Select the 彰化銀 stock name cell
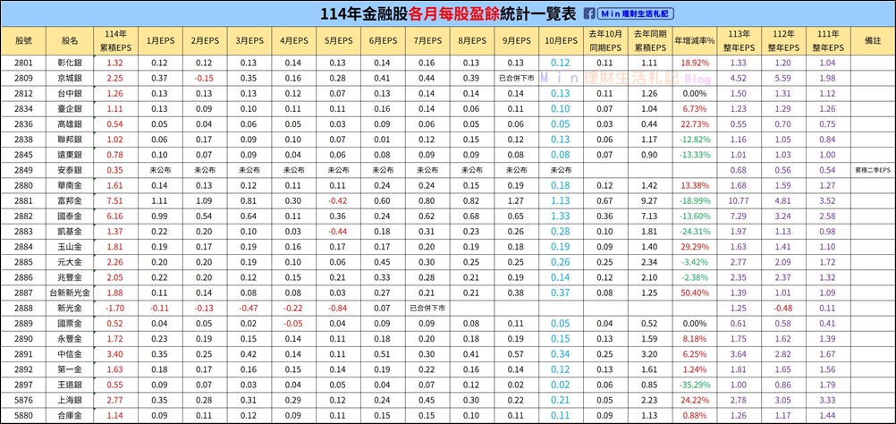896x424 pixels. pyautogui.click(x=71, y=64)
